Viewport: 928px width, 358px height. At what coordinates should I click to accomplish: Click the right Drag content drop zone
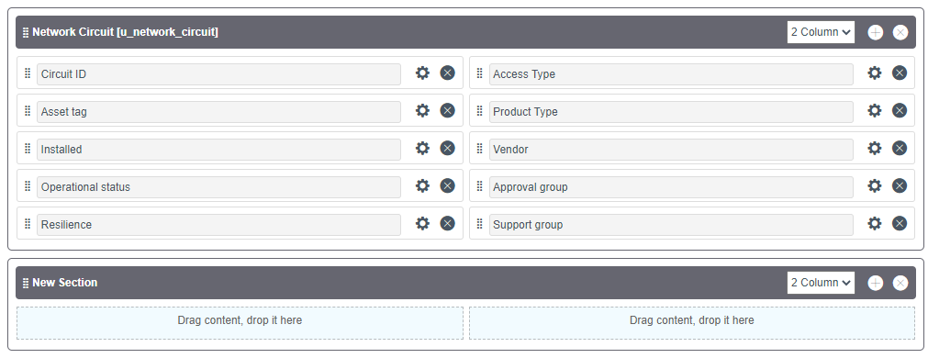(692, 322)
